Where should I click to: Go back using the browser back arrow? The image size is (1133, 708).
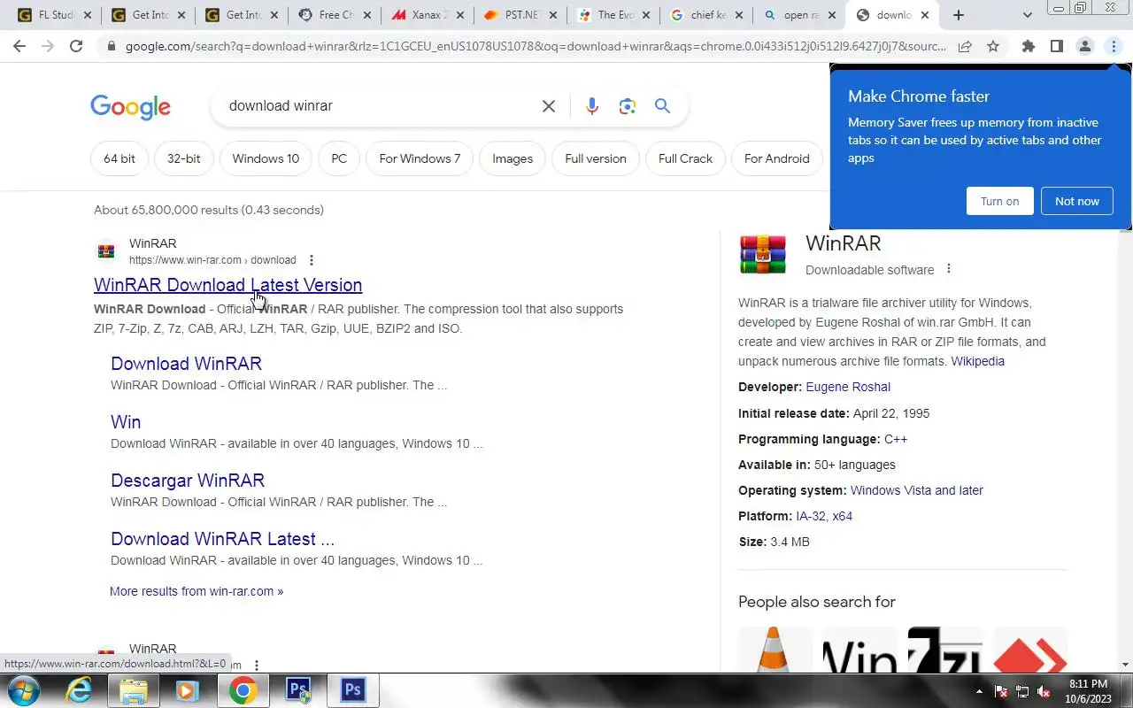[19, 46]
